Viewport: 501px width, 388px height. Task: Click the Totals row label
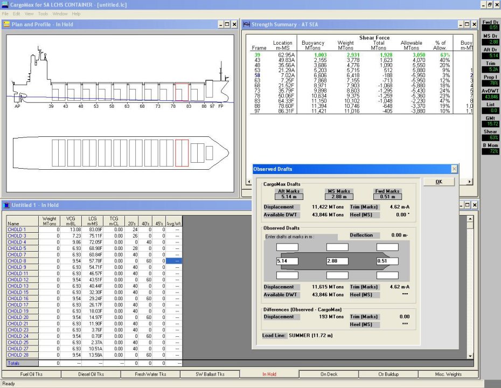coord(23,363)
